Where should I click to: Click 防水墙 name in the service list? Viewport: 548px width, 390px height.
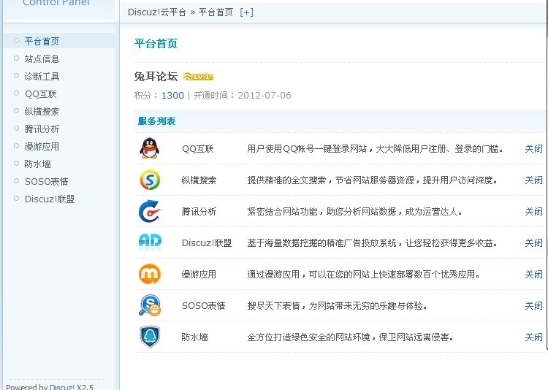coord(194,337)
